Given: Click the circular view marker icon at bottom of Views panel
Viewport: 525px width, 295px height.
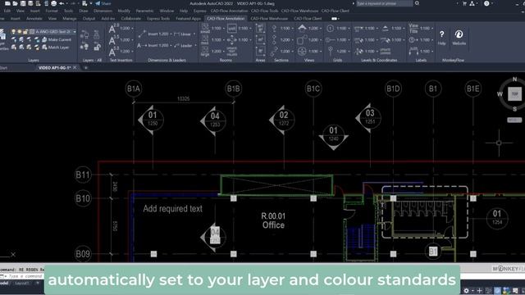Looking at the screenshot, I should point(302,51).
